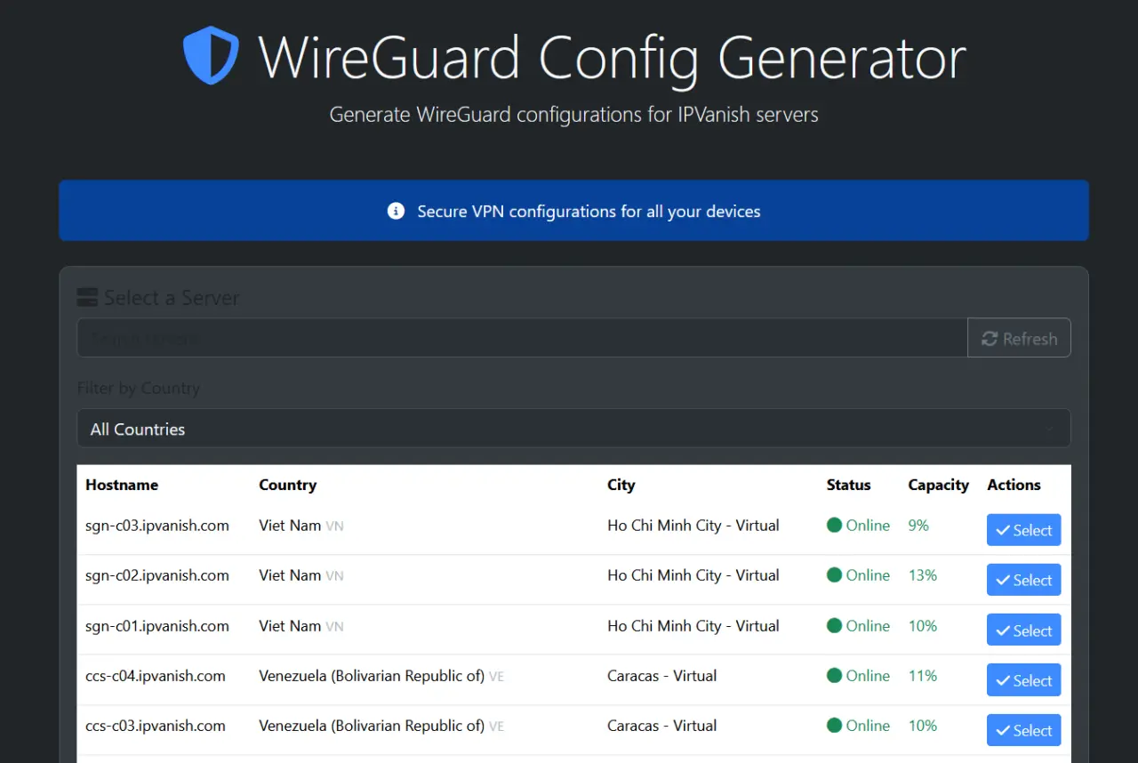Refresh the server list

(1019, 338)
